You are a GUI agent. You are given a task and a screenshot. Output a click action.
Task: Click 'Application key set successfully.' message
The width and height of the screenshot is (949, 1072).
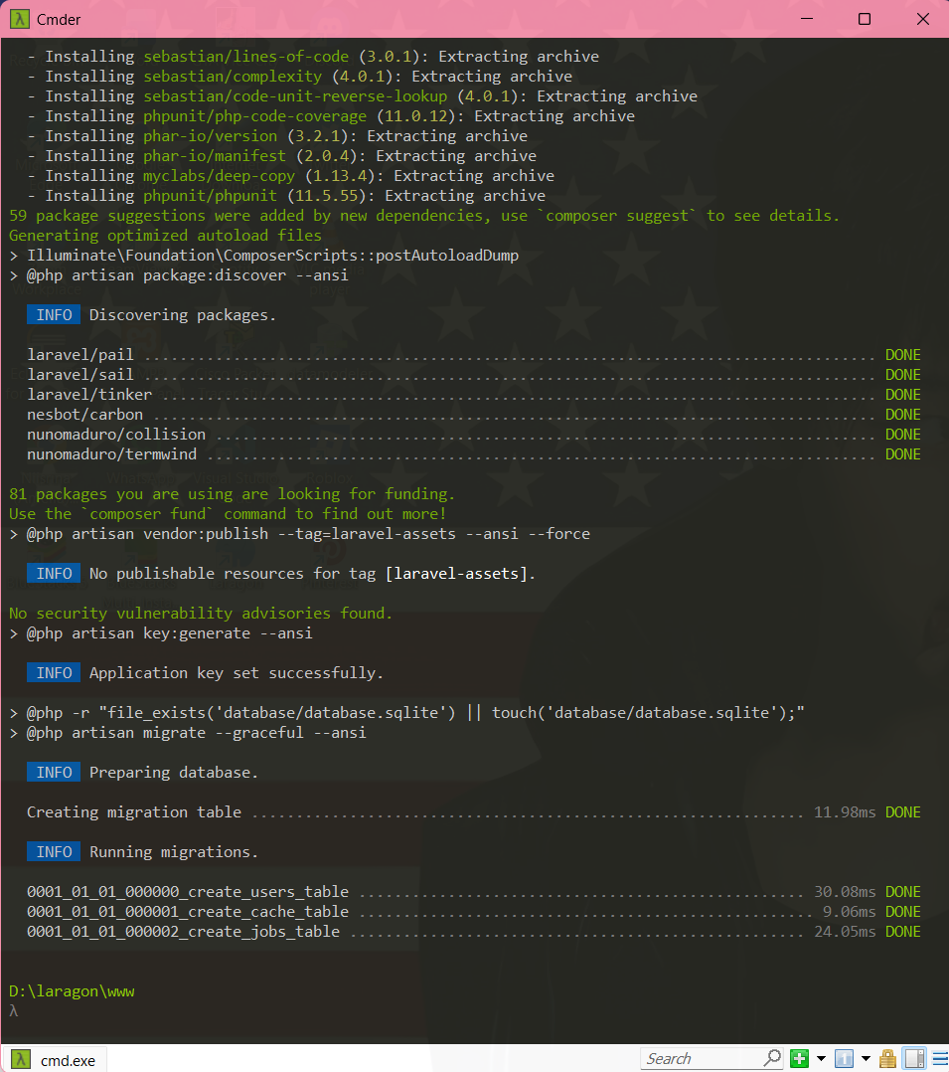(x=236, y=672)
